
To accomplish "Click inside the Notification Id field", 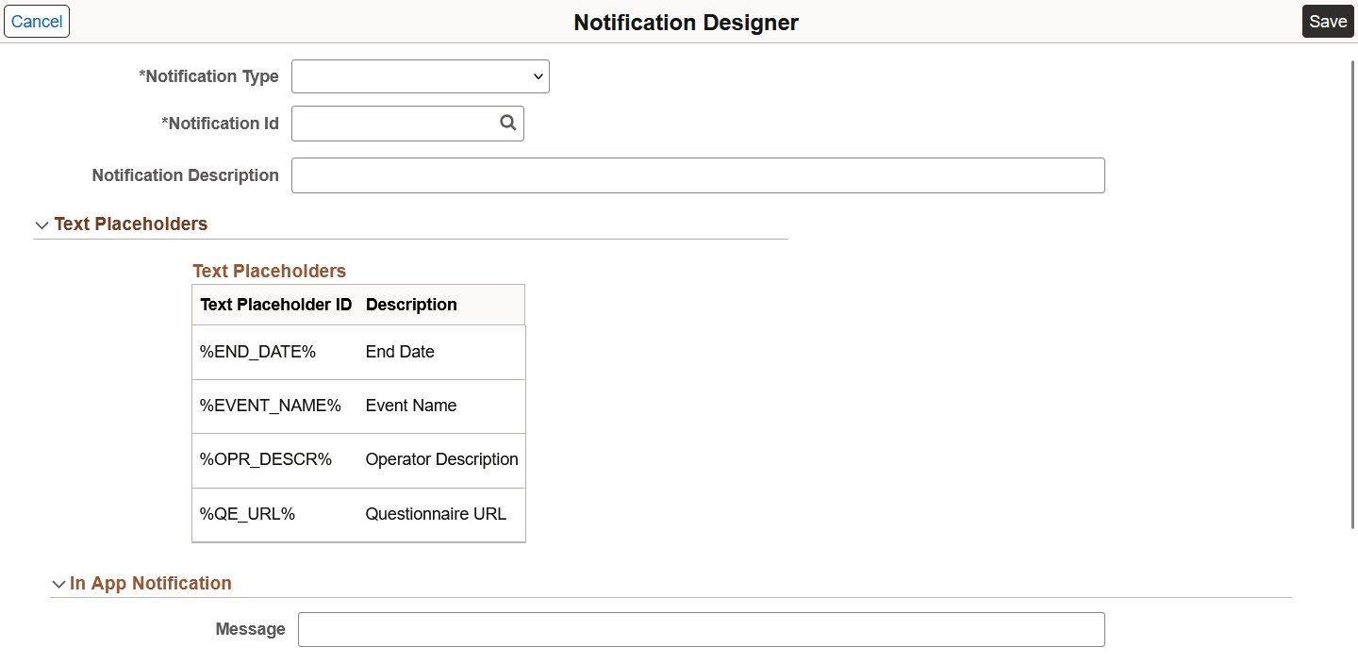I will [396, 123].
